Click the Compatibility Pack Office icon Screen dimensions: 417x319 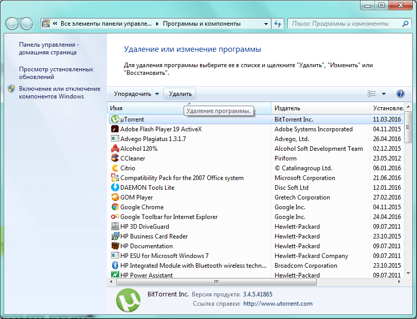pyautogui.click(x=115, y=177)
